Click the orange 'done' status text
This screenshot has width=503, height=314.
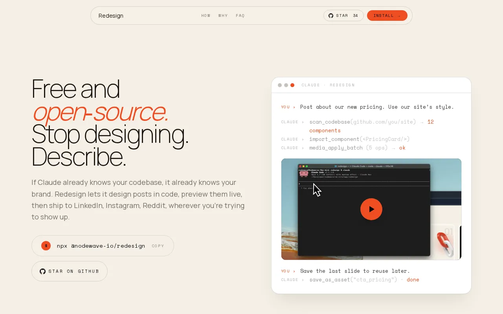413,280
